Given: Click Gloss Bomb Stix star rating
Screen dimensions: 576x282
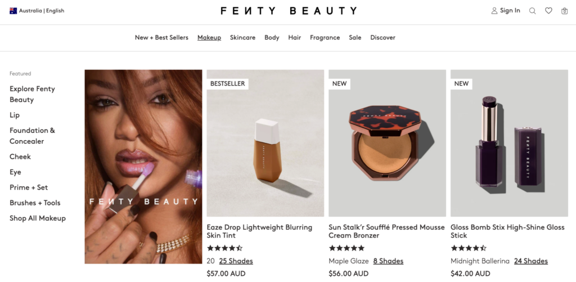Looking at the screenshot, I should (469, 248).
